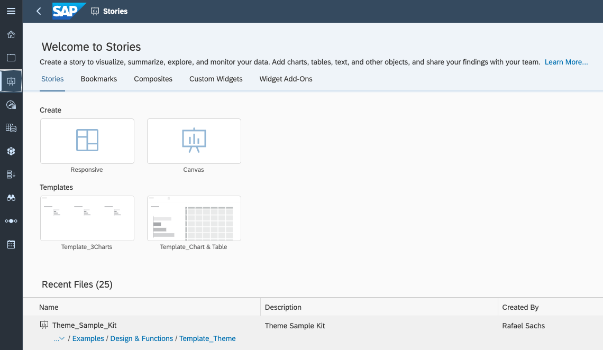Open the hamburger navigation menu icon
This screenshot has height=350, width=603.
click(x=11, y=11)
